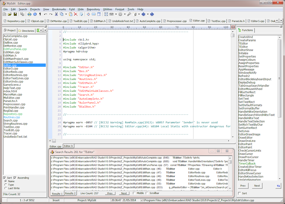The image size is (285, 204).
Task: Click the full screen expand icon
Action: click(x=106, y=14)
